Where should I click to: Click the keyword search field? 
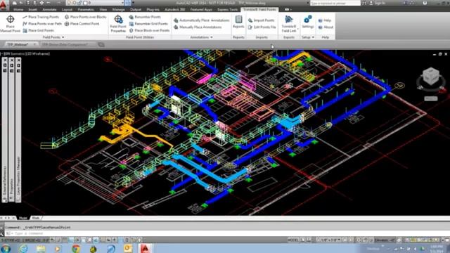coord(335,3)
